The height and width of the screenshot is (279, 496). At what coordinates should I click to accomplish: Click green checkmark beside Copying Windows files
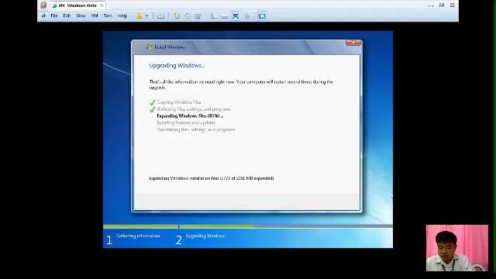[x=152, y=102]
